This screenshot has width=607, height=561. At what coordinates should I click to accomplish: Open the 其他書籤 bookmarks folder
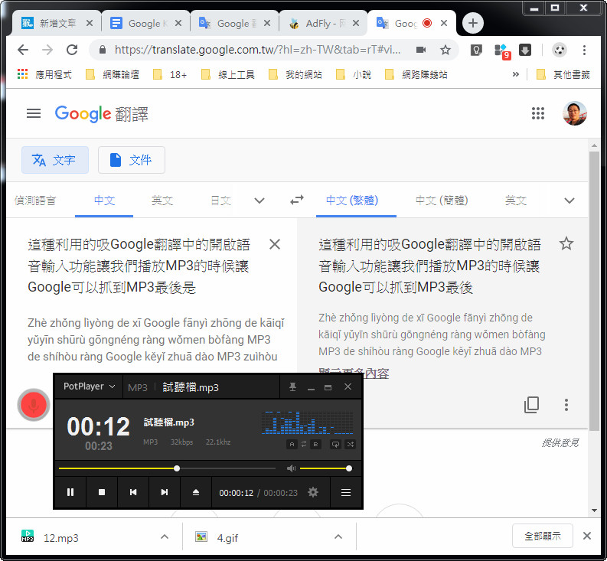click(563, 74)
